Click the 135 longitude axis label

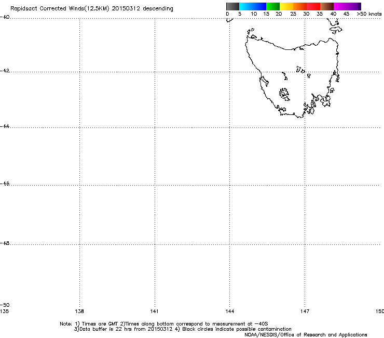pyautogui.click(x=4, y=311)
